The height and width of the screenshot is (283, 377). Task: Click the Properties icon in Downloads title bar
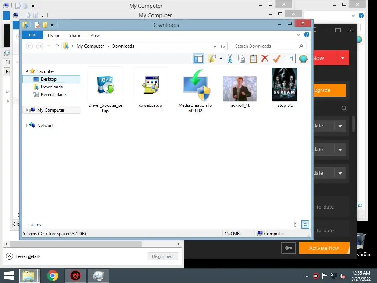[x=37, y=25]
